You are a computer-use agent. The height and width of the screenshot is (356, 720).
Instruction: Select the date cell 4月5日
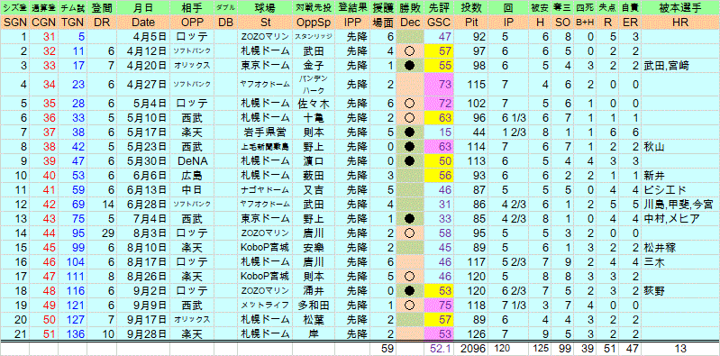[x=142, y=38]
